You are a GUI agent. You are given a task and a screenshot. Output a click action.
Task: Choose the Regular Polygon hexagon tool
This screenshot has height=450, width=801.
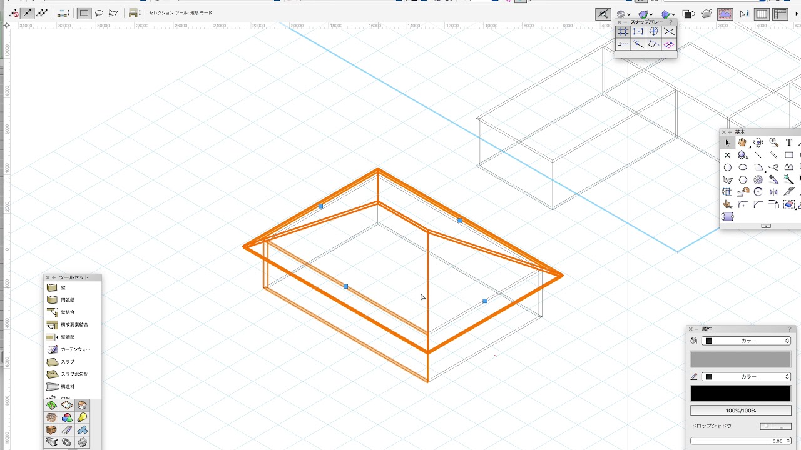[742, 180]
